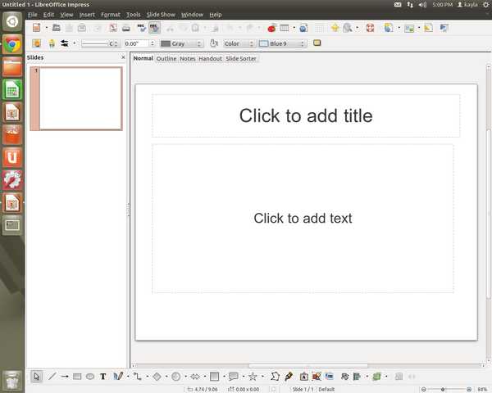The height and width of the screenshot is (393, 492).
Task: Select the Ellipse tool
Action: pos(90,376)
